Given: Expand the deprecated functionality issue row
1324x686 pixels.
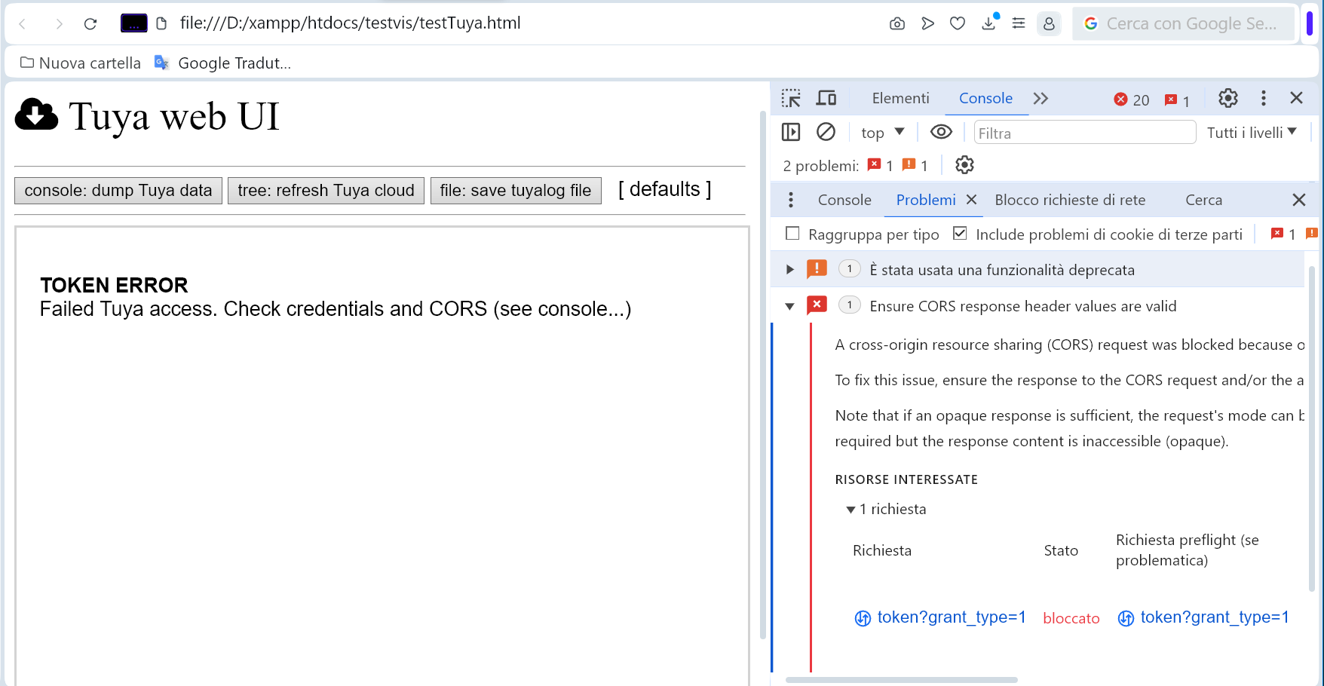Looking at the screenshot, I should click(790, 270).
